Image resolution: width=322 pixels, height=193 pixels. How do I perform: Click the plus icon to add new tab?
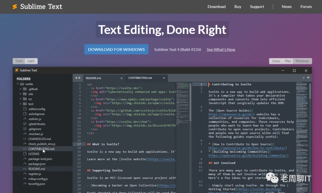304,78
